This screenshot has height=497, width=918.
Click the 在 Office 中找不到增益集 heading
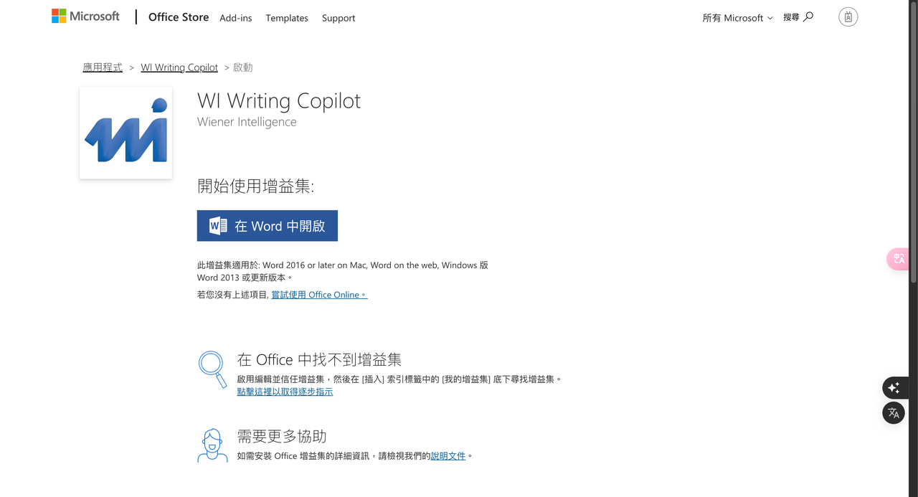pos(319,359)
